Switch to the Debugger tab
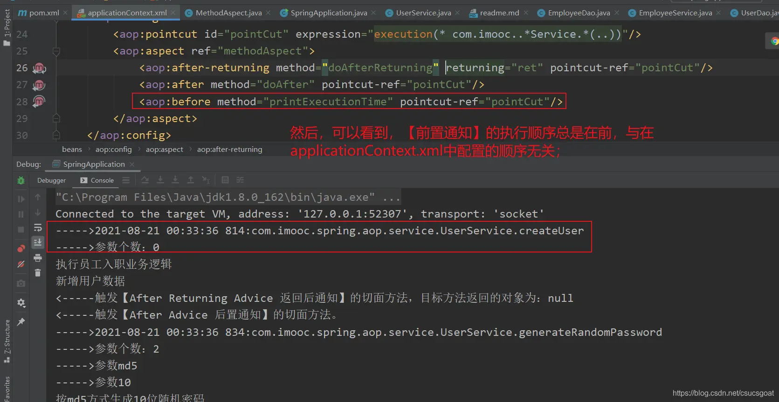 (51, 180)
